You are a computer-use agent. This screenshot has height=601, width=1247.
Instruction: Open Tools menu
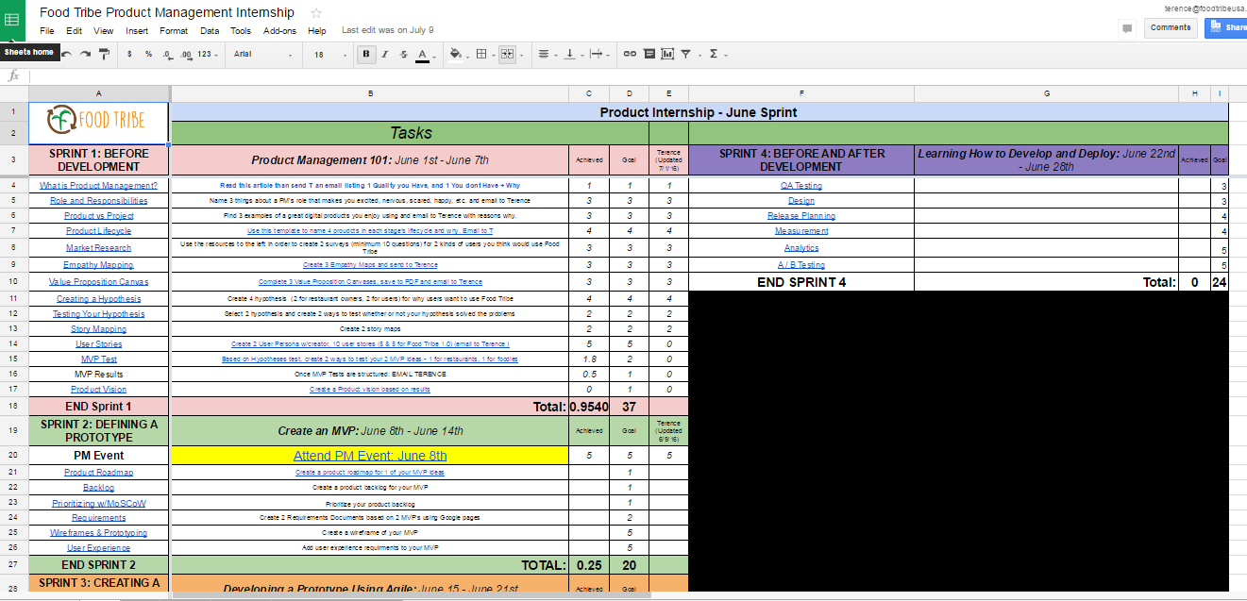coord(241,31)
